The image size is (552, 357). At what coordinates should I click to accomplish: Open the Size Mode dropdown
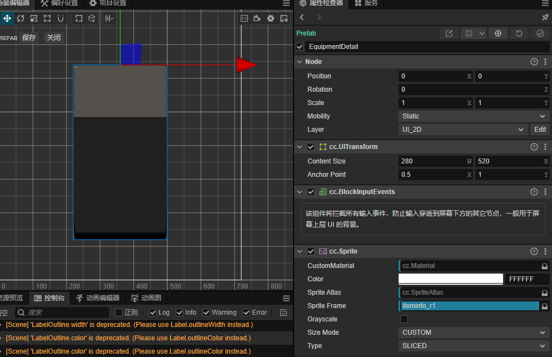point(474,333)
